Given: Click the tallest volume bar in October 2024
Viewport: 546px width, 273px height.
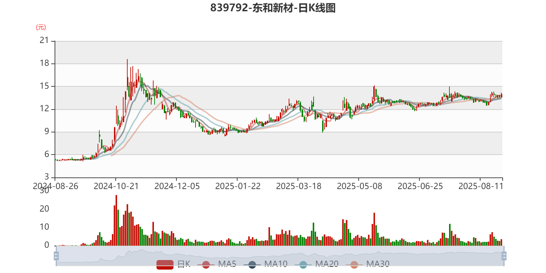Looking at the screenshot, I should click(116, 220).
